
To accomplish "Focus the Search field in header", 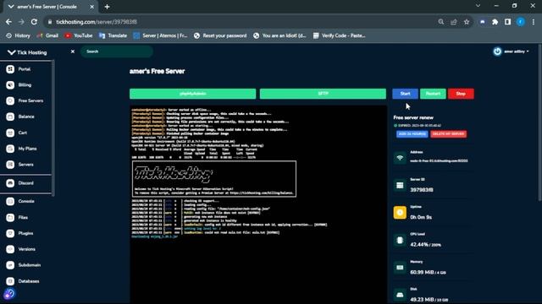I will 117,52.
